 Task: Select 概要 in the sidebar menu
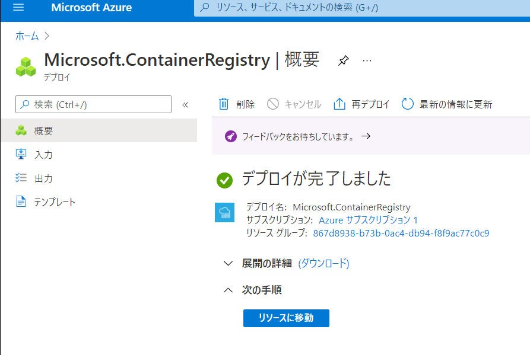(x=99, y=130)
